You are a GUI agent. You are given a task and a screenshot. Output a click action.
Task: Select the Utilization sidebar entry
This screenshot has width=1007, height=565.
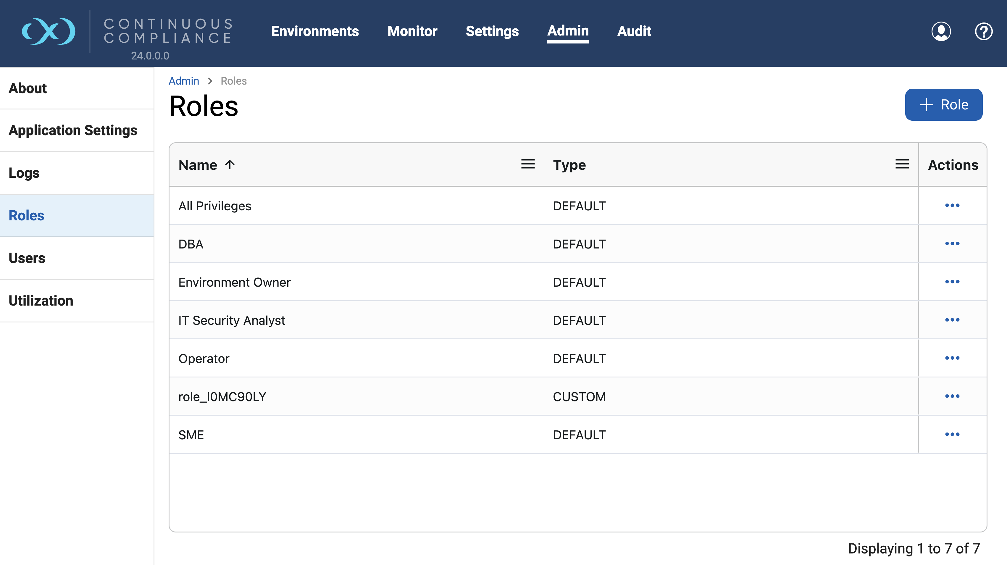[41, 301]
